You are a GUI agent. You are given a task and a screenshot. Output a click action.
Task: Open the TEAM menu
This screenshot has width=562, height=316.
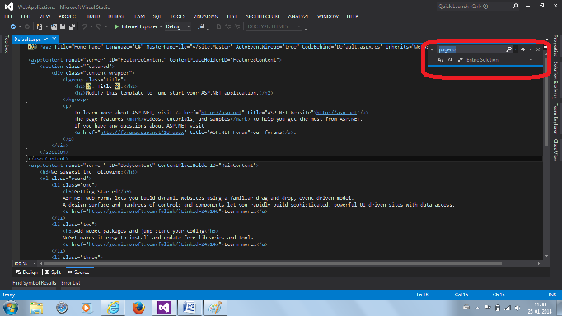pos(138,16)
